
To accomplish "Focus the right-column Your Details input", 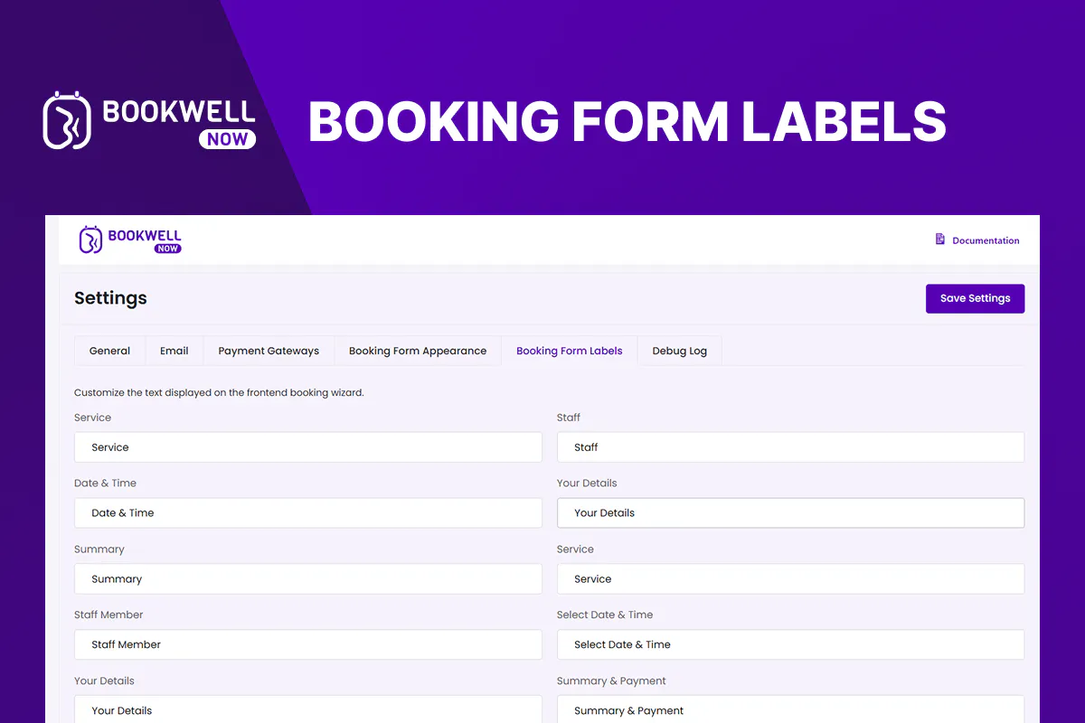I will (x=790, y=513).
